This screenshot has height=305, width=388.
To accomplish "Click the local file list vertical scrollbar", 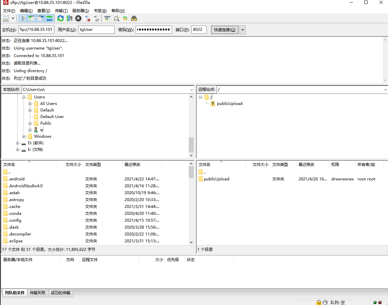I will pos(191,203).
